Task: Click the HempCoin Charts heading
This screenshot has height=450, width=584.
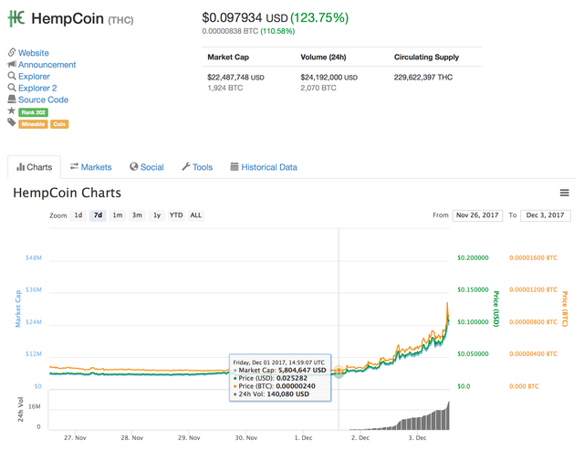Action: tap(67, 193)
